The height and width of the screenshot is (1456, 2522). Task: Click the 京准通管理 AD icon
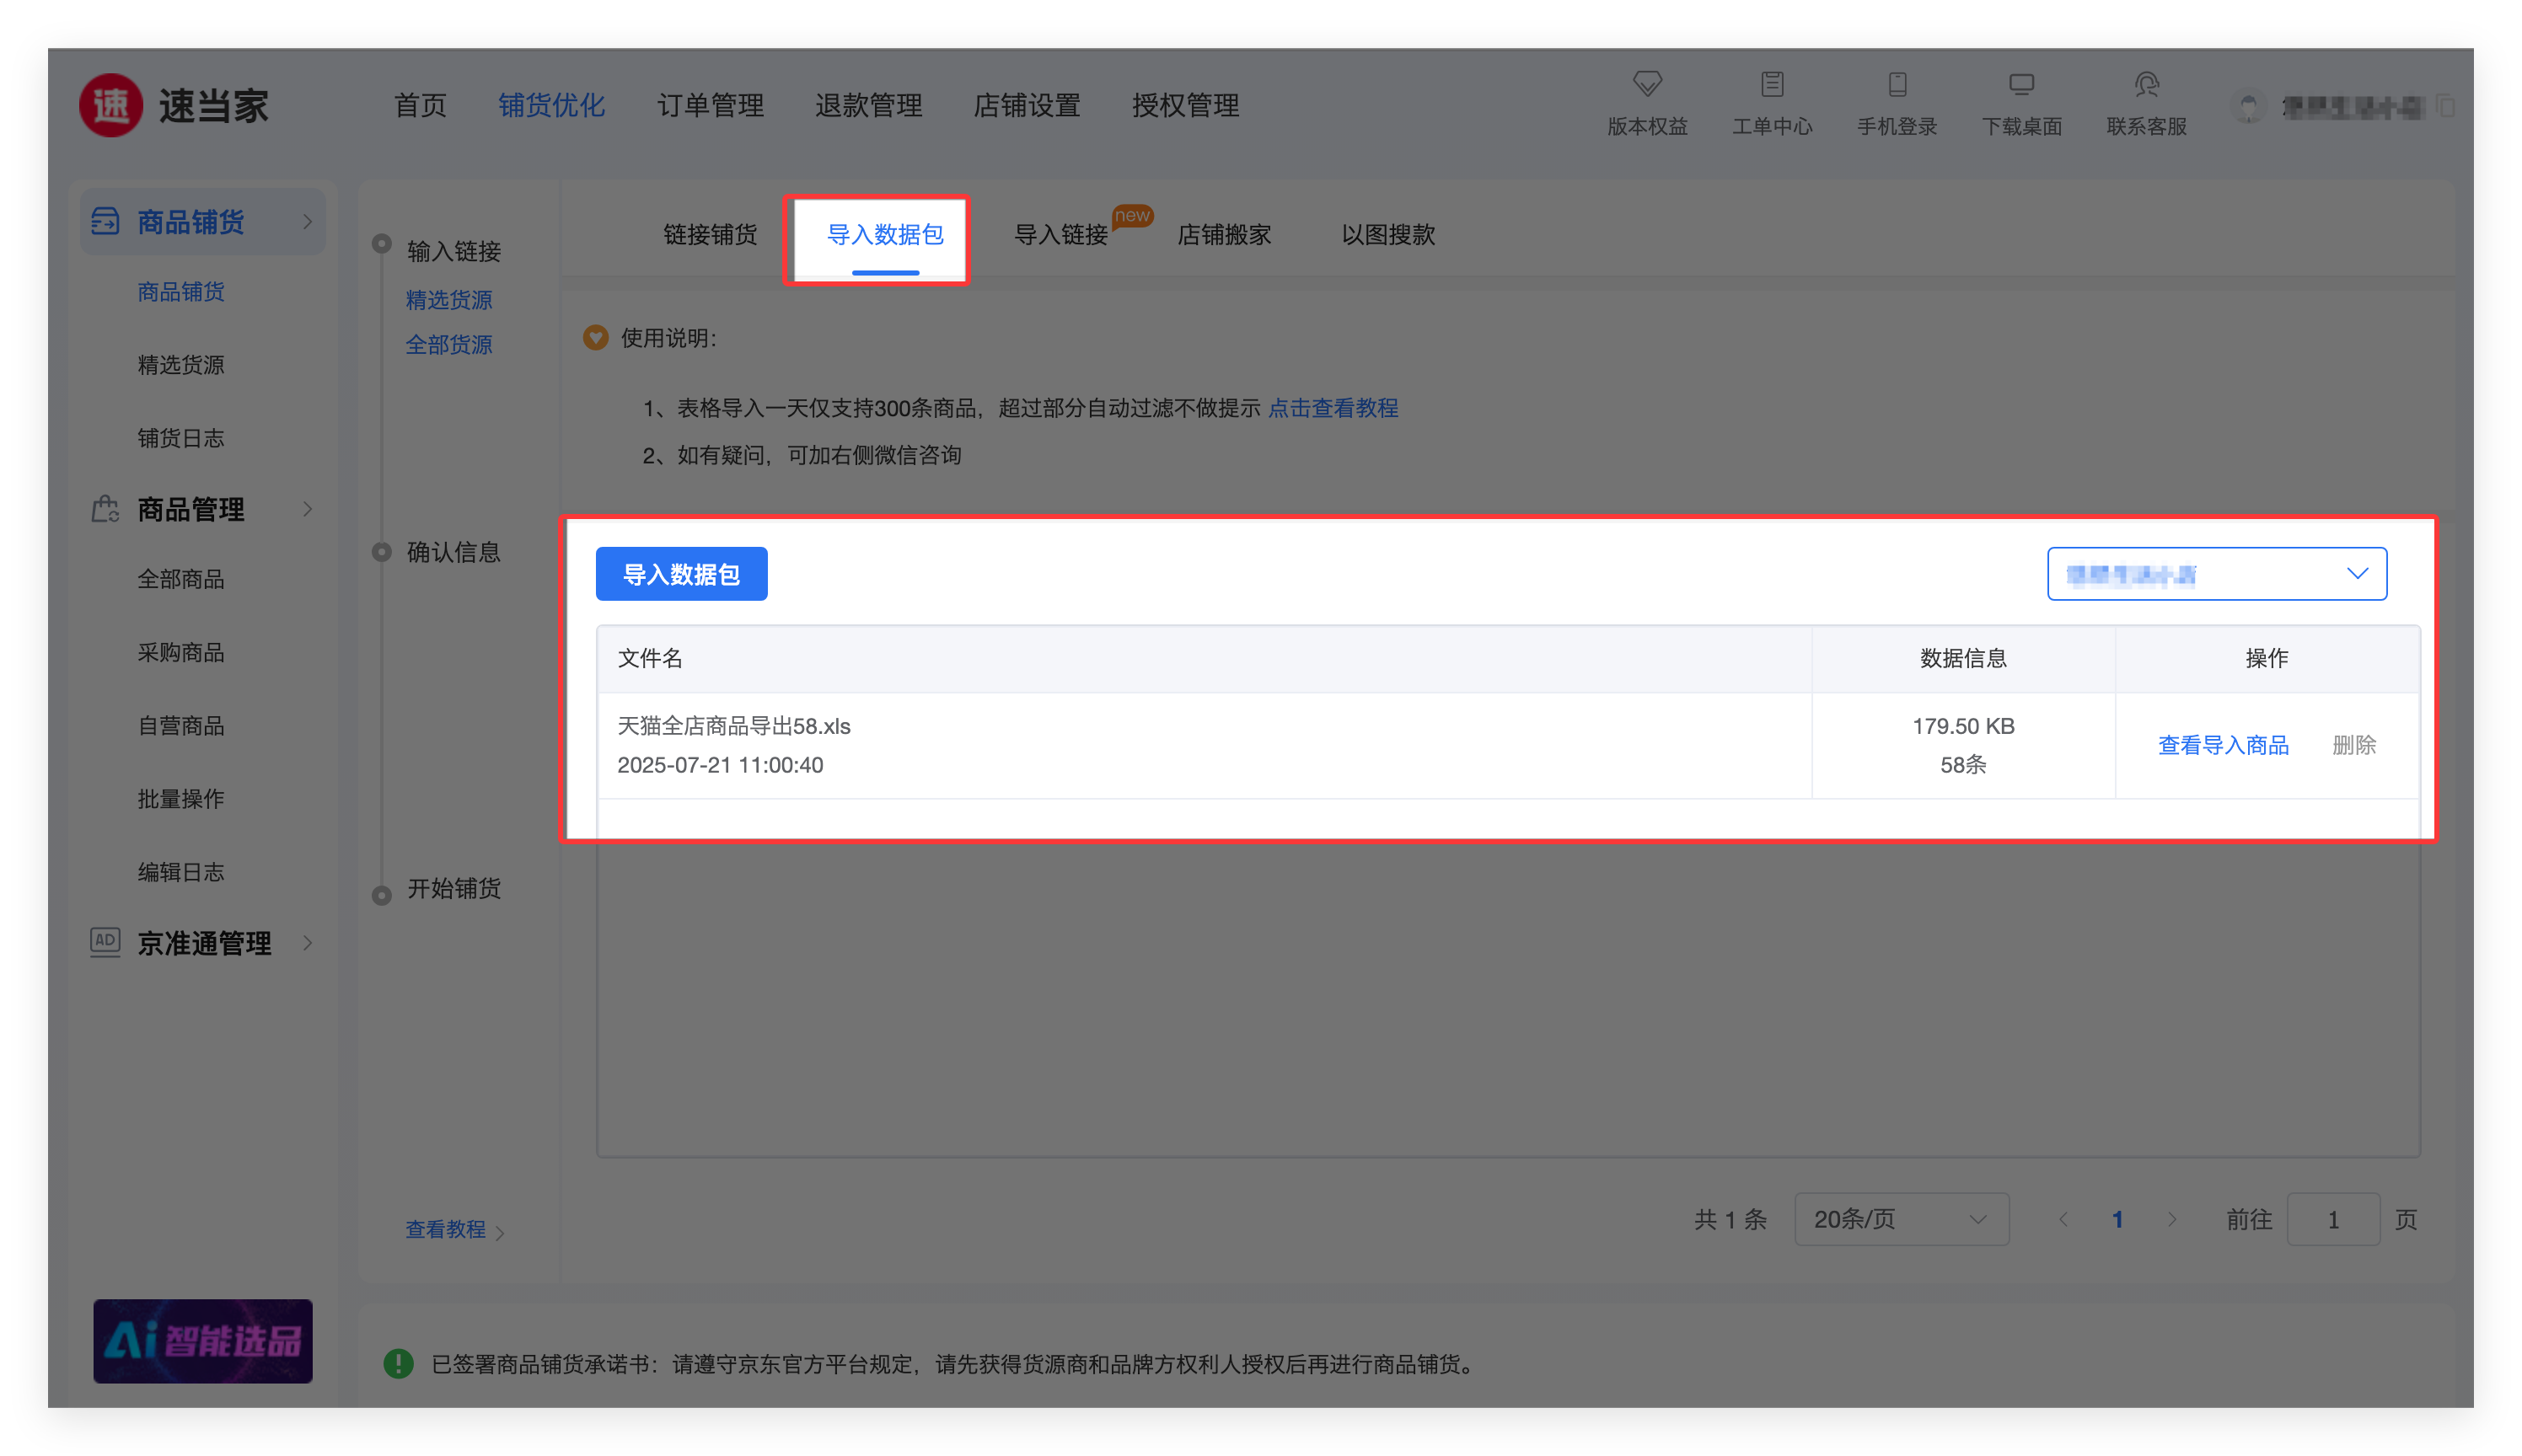click(105, 941)
